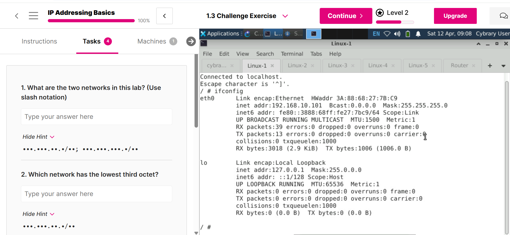Click the Upgrade button
Image resolution: width=510 pixels, height=235 pixels.
455,16
